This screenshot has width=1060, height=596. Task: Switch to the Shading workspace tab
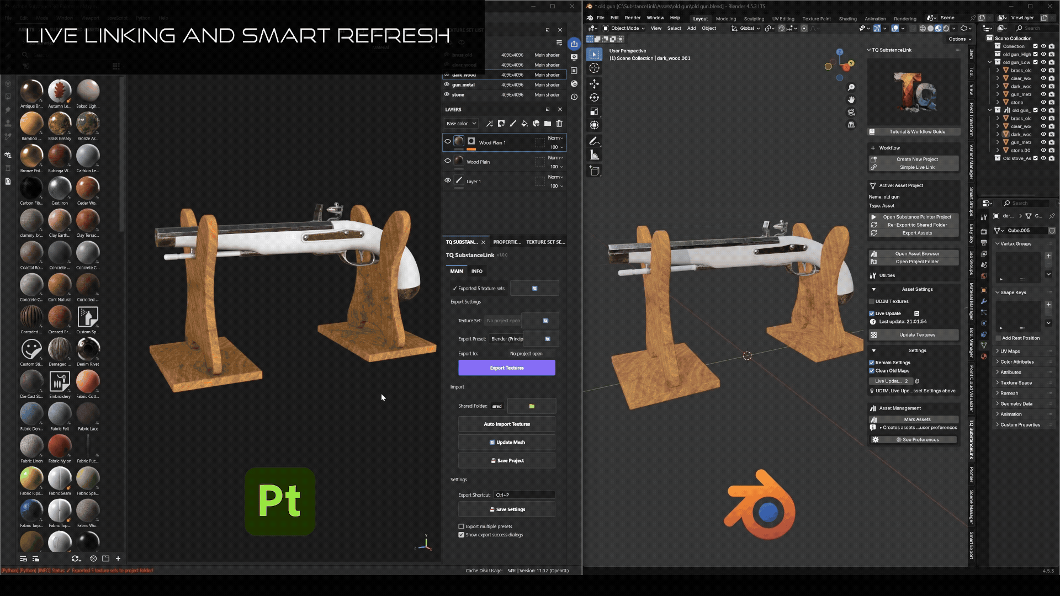tap(847, 19)
